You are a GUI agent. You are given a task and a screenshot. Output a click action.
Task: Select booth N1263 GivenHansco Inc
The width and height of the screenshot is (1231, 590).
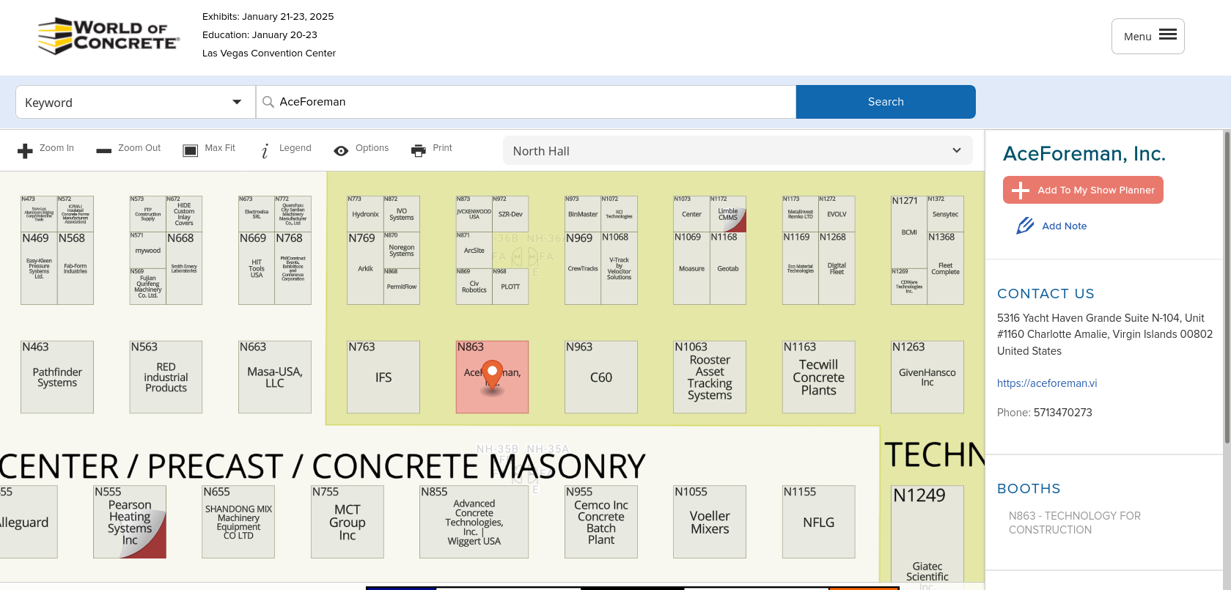pos(927,377)
